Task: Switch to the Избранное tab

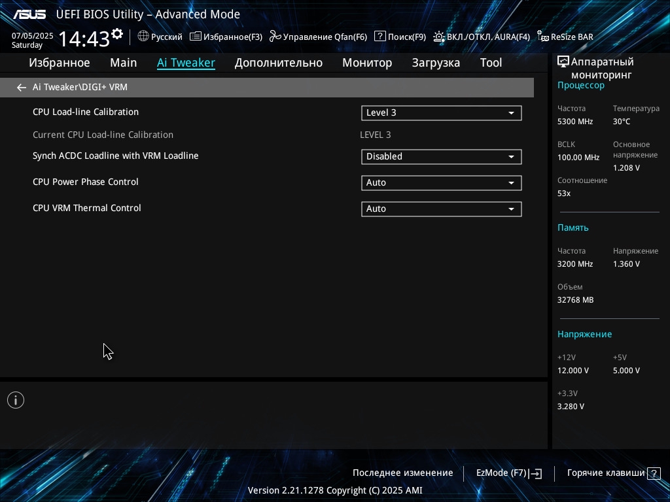Action: pyautogui.click(x=60, y=63)
